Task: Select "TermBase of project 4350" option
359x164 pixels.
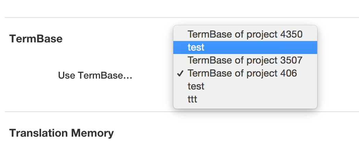Action: tap(245, 34)
